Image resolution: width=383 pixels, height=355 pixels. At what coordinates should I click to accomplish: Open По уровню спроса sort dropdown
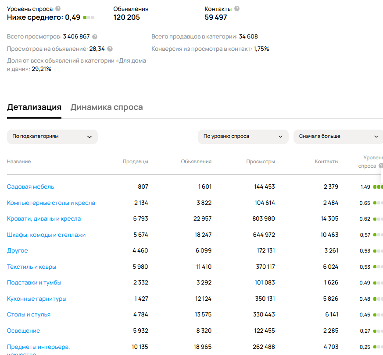[243, 137]
